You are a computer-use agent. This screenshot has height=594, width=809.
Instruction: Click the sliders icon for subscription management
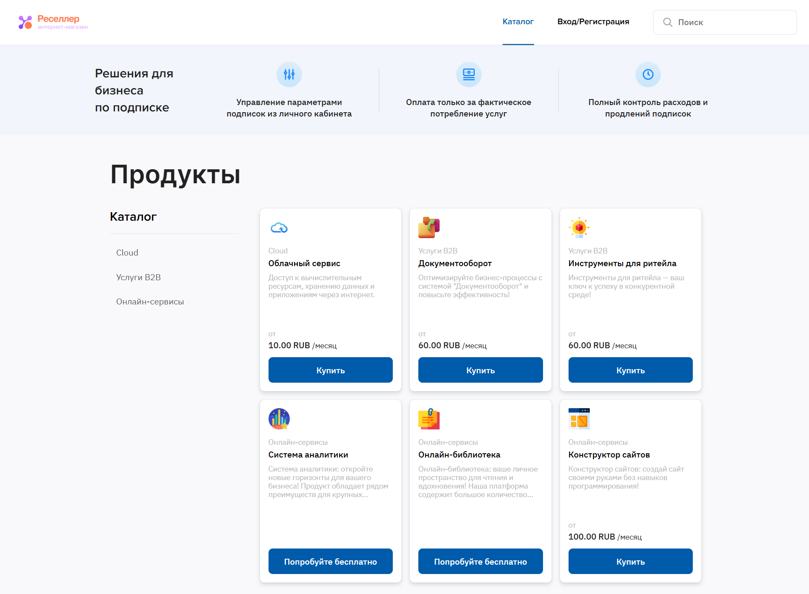point(289,74)
